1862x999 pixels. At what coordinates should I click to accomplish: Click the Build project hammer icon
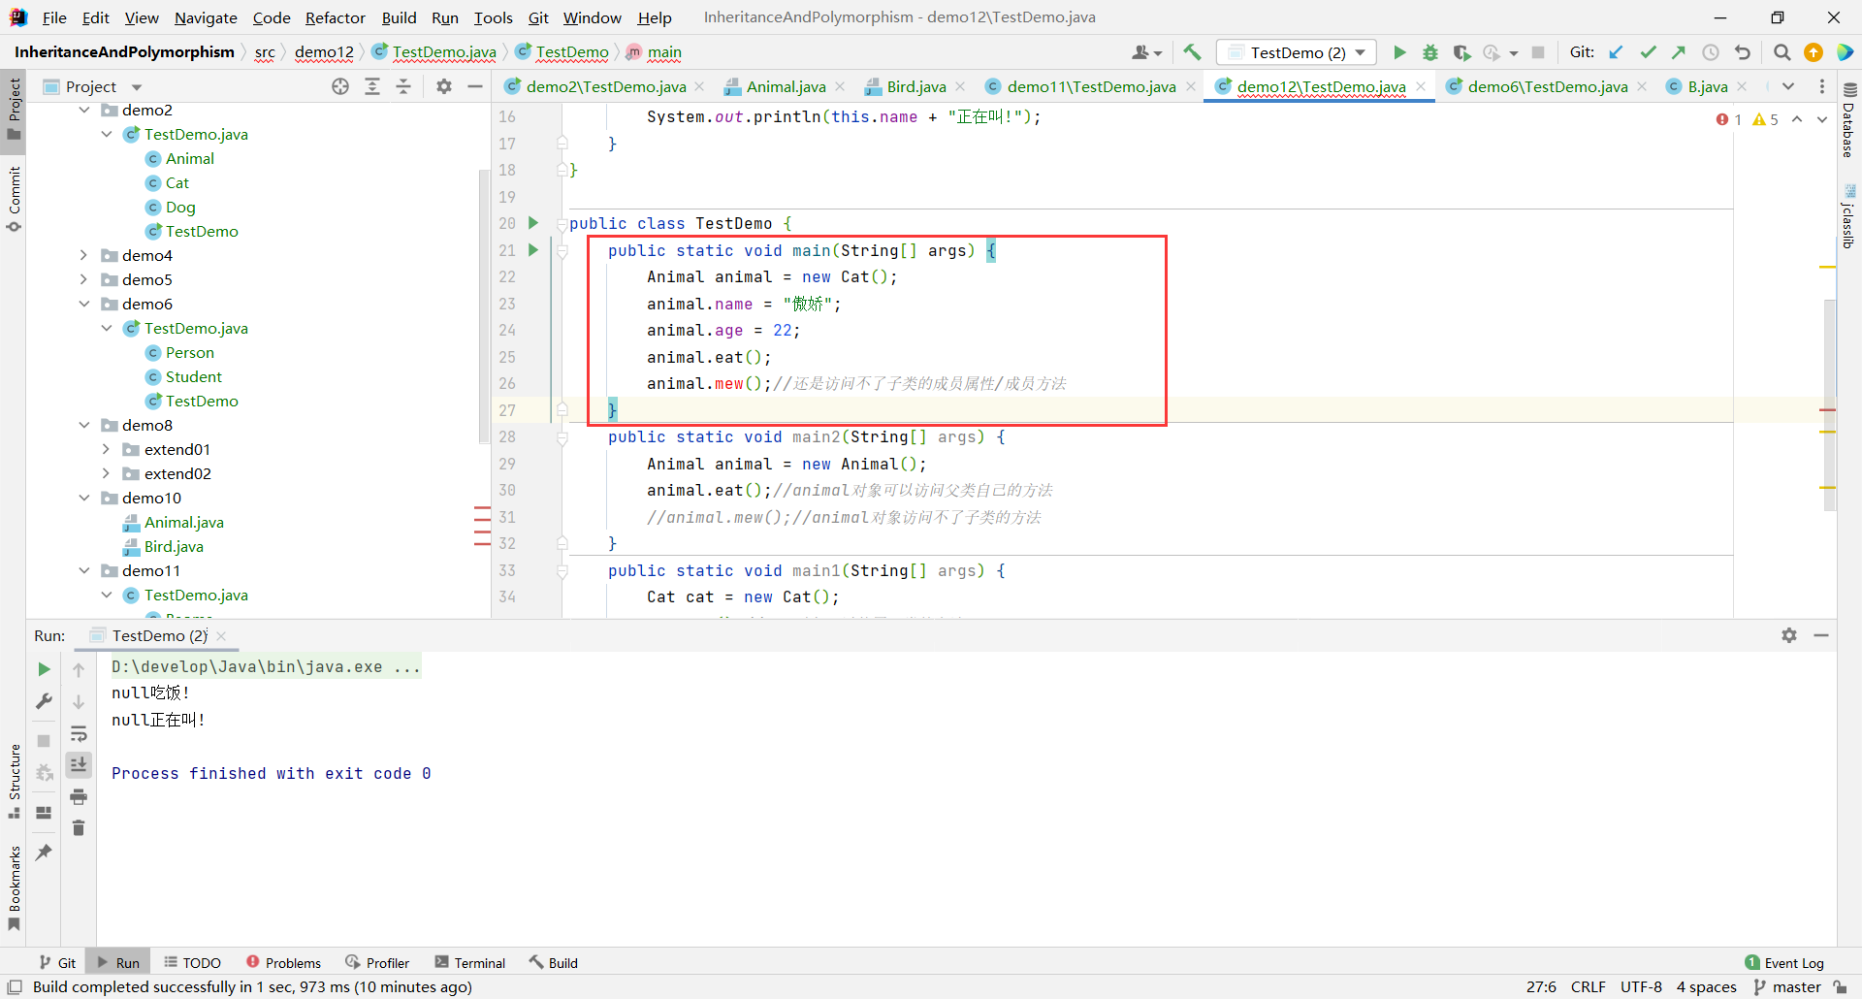(1192, 52)
